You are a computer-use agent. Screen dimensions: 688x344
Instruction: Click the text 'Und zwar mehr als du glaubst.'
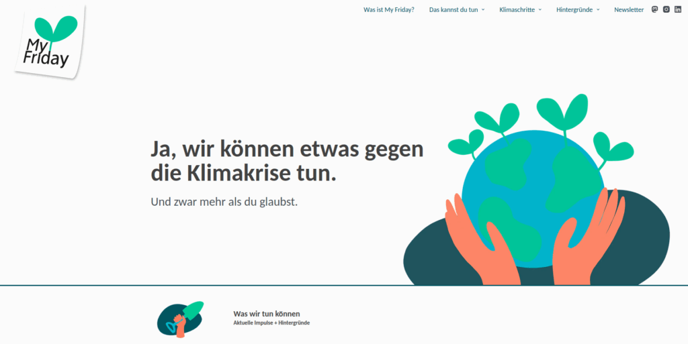point(224,203)
